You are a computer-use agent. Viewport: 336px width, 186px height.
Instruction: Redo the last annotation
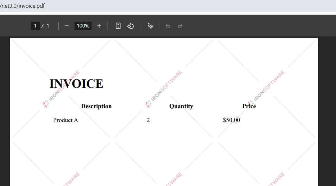coord(180,26)
